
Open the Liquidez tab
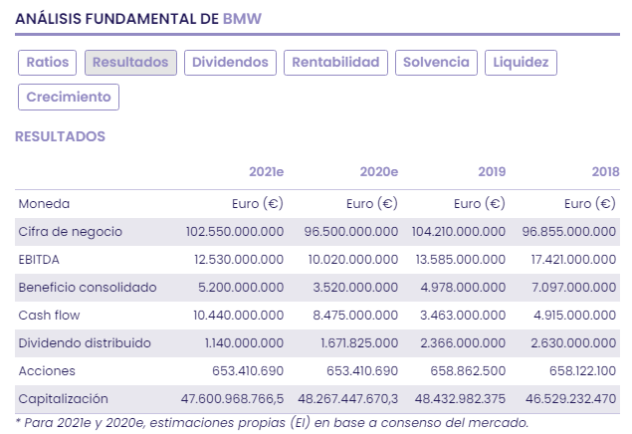(521, 63)
